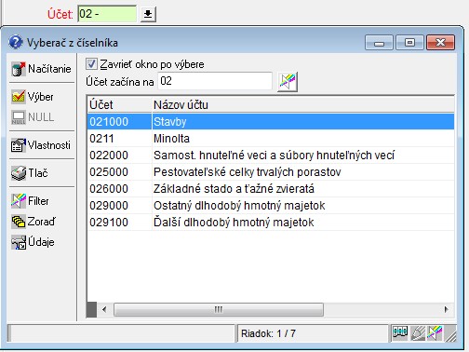
Task: Open the Údaje data icon
Action: 19,242
